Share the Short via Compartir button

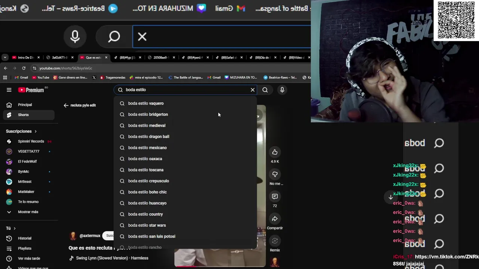(275, 219)
